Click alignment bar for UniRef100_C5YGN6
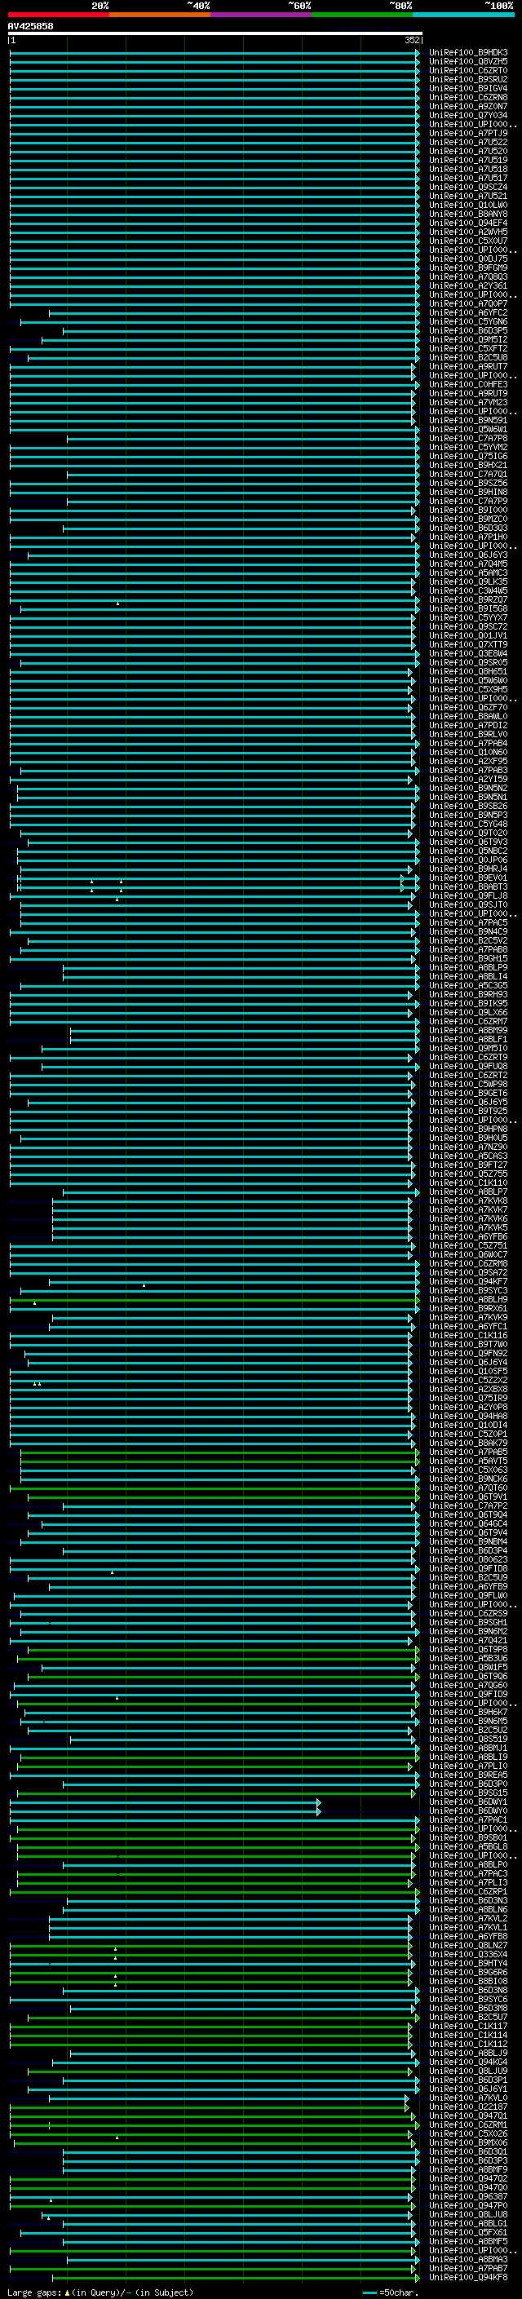522x2299 pixels. (219, 322)
